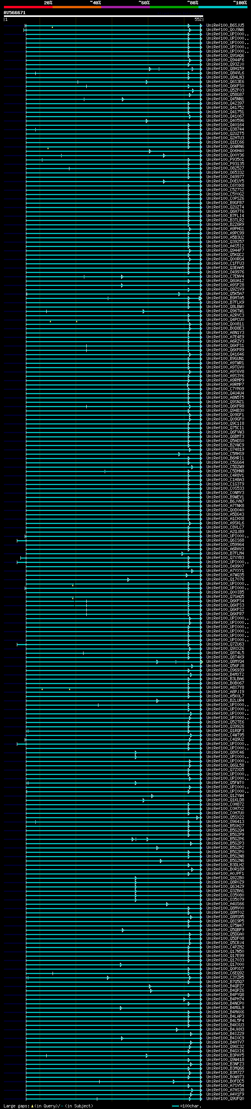Click hit label UniRef100_Q17000
This screenshot has height=1109, width=251.
point(225,964)
